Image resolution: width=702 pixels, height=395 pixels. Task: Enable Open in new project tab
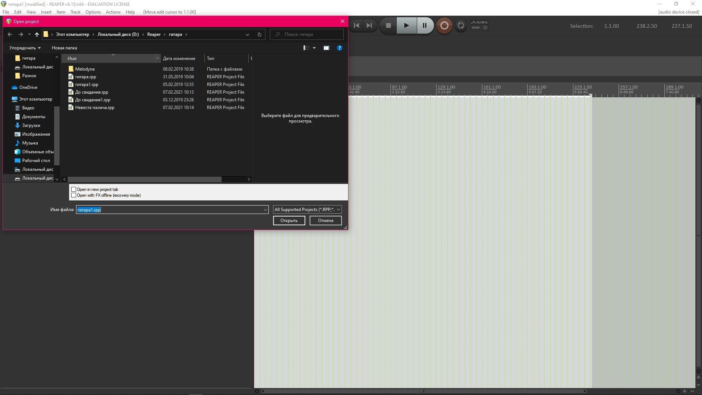click(x=74, y=189)
